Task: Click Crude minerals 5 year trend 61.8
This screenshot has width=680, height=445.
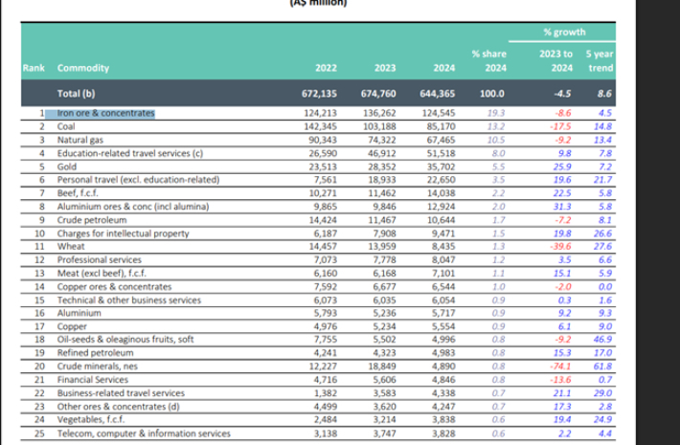Action: click(602, 367)
